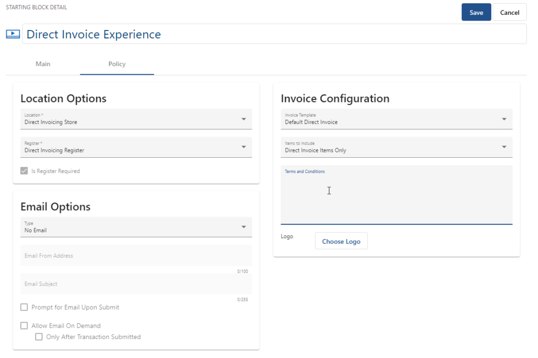The height and width of the screenshot is (358, 538).
Task: Save the starting block detail
Action: (476, 12)
